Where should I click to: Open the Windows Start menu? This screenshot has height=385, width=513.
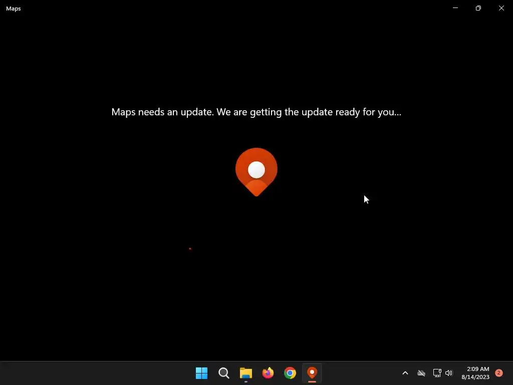(201, 373)
